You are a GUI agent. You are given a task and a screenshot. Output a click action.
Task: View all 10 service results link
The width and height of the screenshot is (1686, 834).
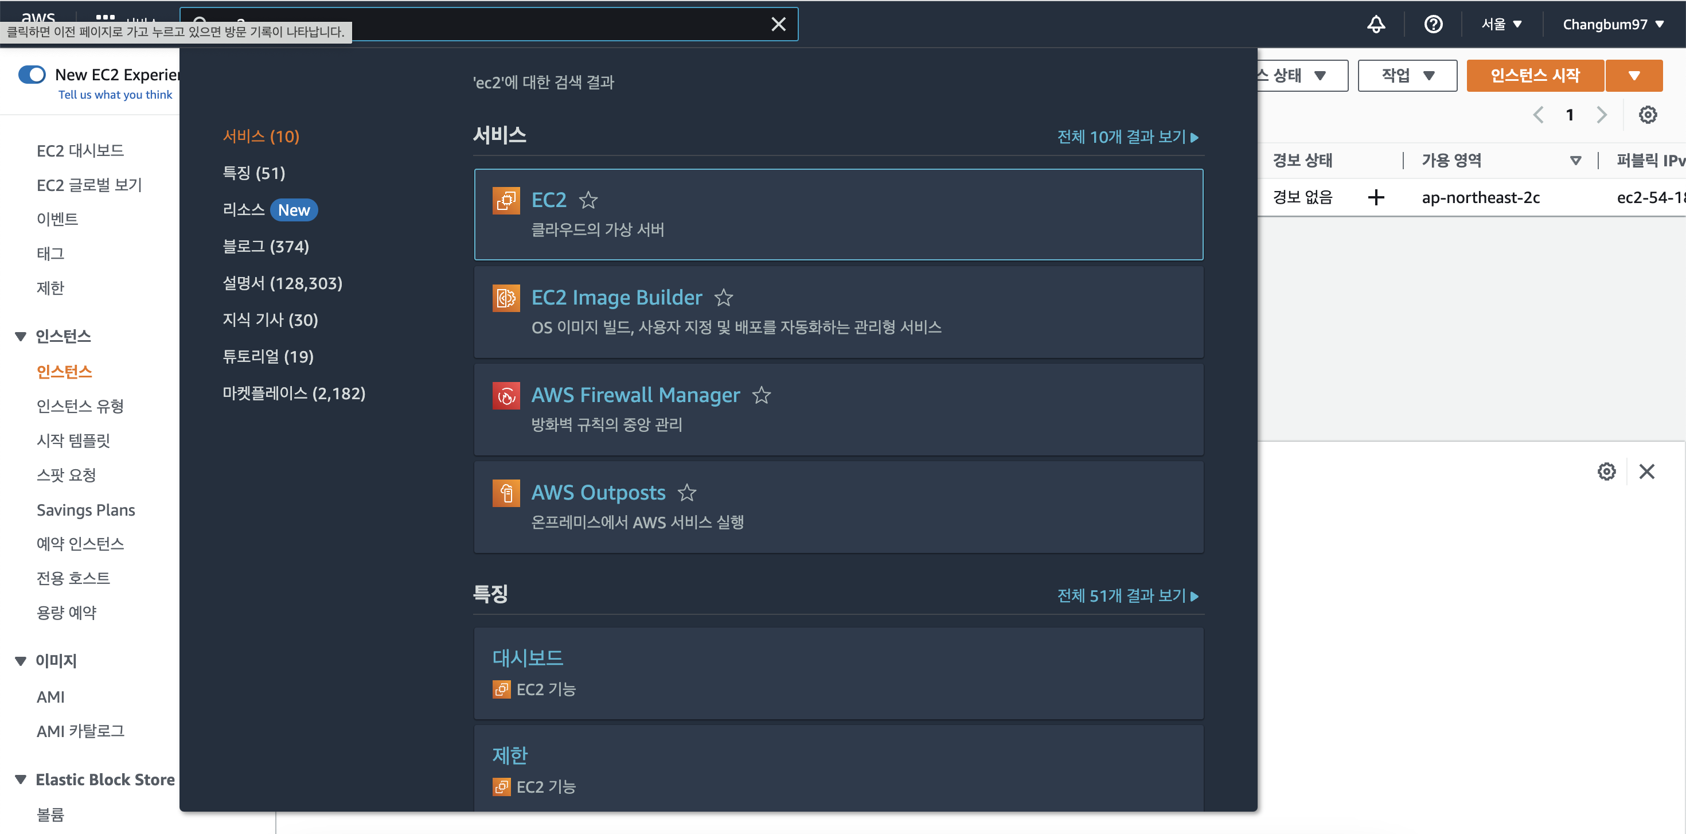(1127, 137)
